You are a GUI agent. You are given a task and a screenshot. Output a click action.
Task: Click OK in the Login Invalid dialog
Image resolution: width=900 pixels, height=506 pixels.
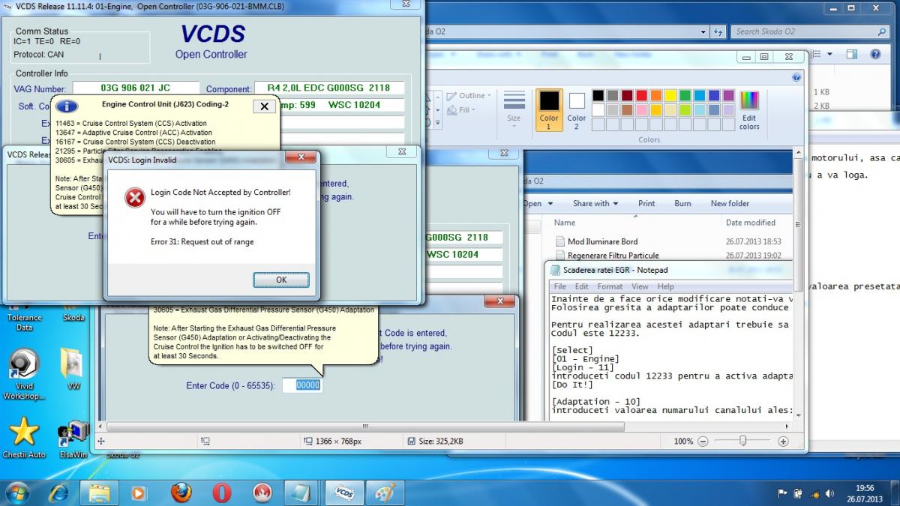(x=281, y=280)
